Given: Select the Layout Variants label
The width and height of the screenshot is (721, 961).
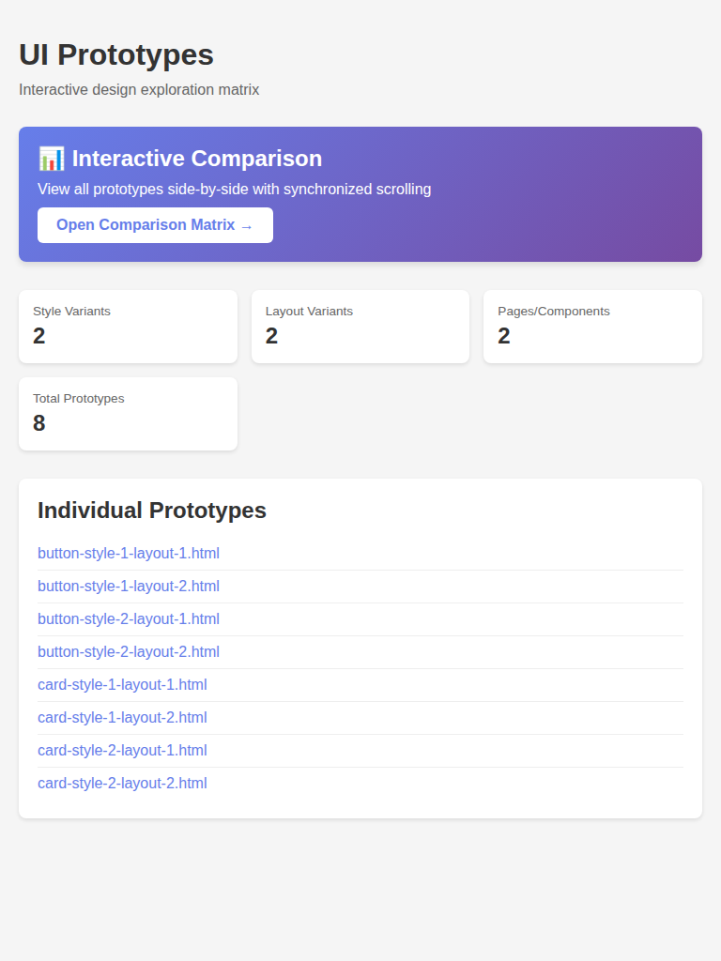Looking at the screenshot, I should click(309, 312).
